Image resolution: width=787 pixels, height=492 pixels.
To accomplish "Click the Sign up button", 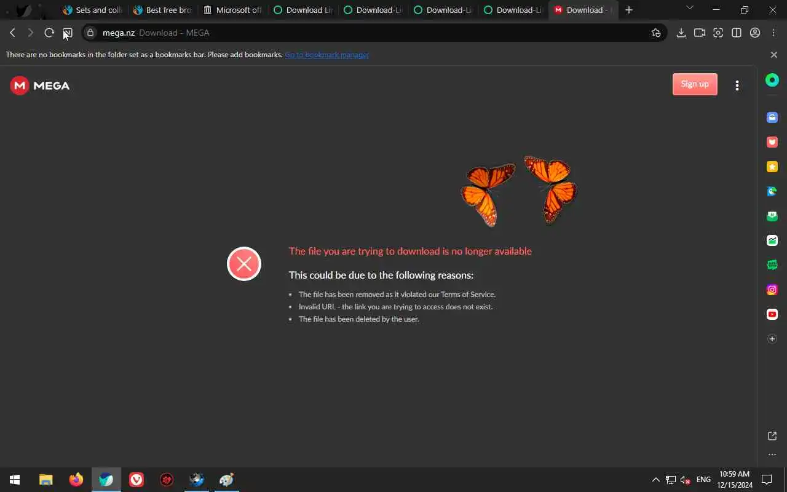I will tap(695, 84).
